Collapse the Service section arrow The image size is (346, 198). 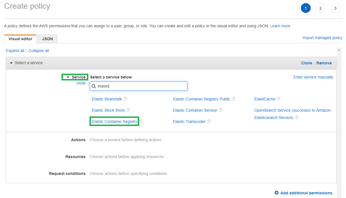[68, 77]
